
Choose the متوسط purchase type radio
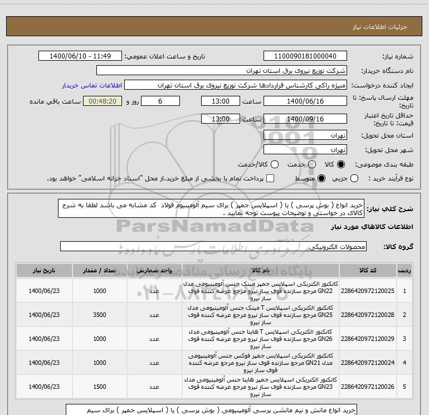coord(321,178)
